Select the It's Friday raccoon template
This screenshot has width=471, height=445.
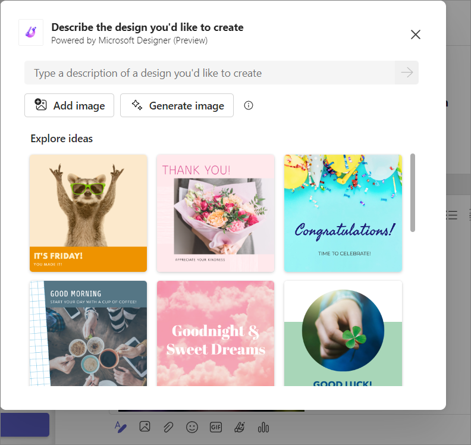[x=88, y=214]
